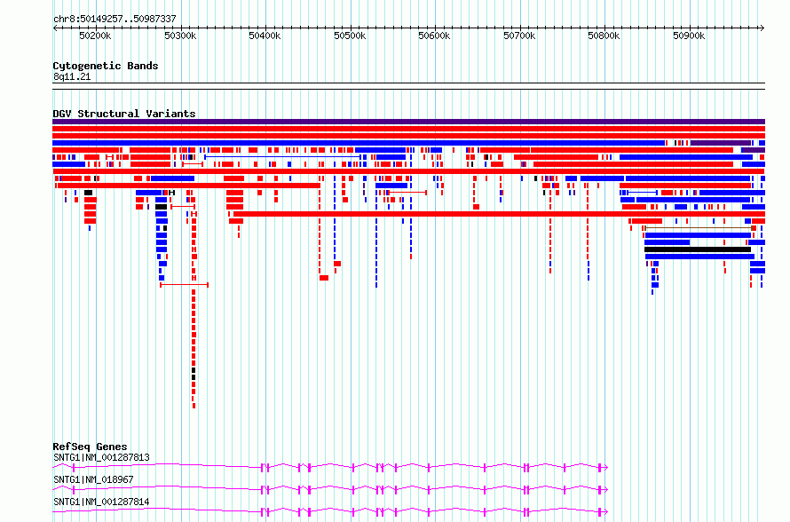The image size is (790, 522).
Task: Click the right arrow end of the ruler
Action: [762, 28]
